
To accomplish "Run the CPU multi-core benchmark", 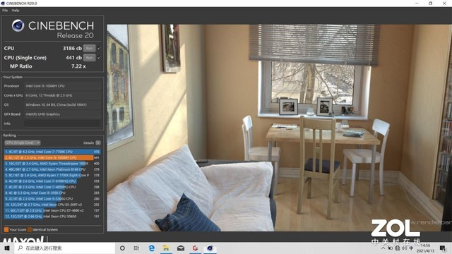I will click(x=90, y=49).
